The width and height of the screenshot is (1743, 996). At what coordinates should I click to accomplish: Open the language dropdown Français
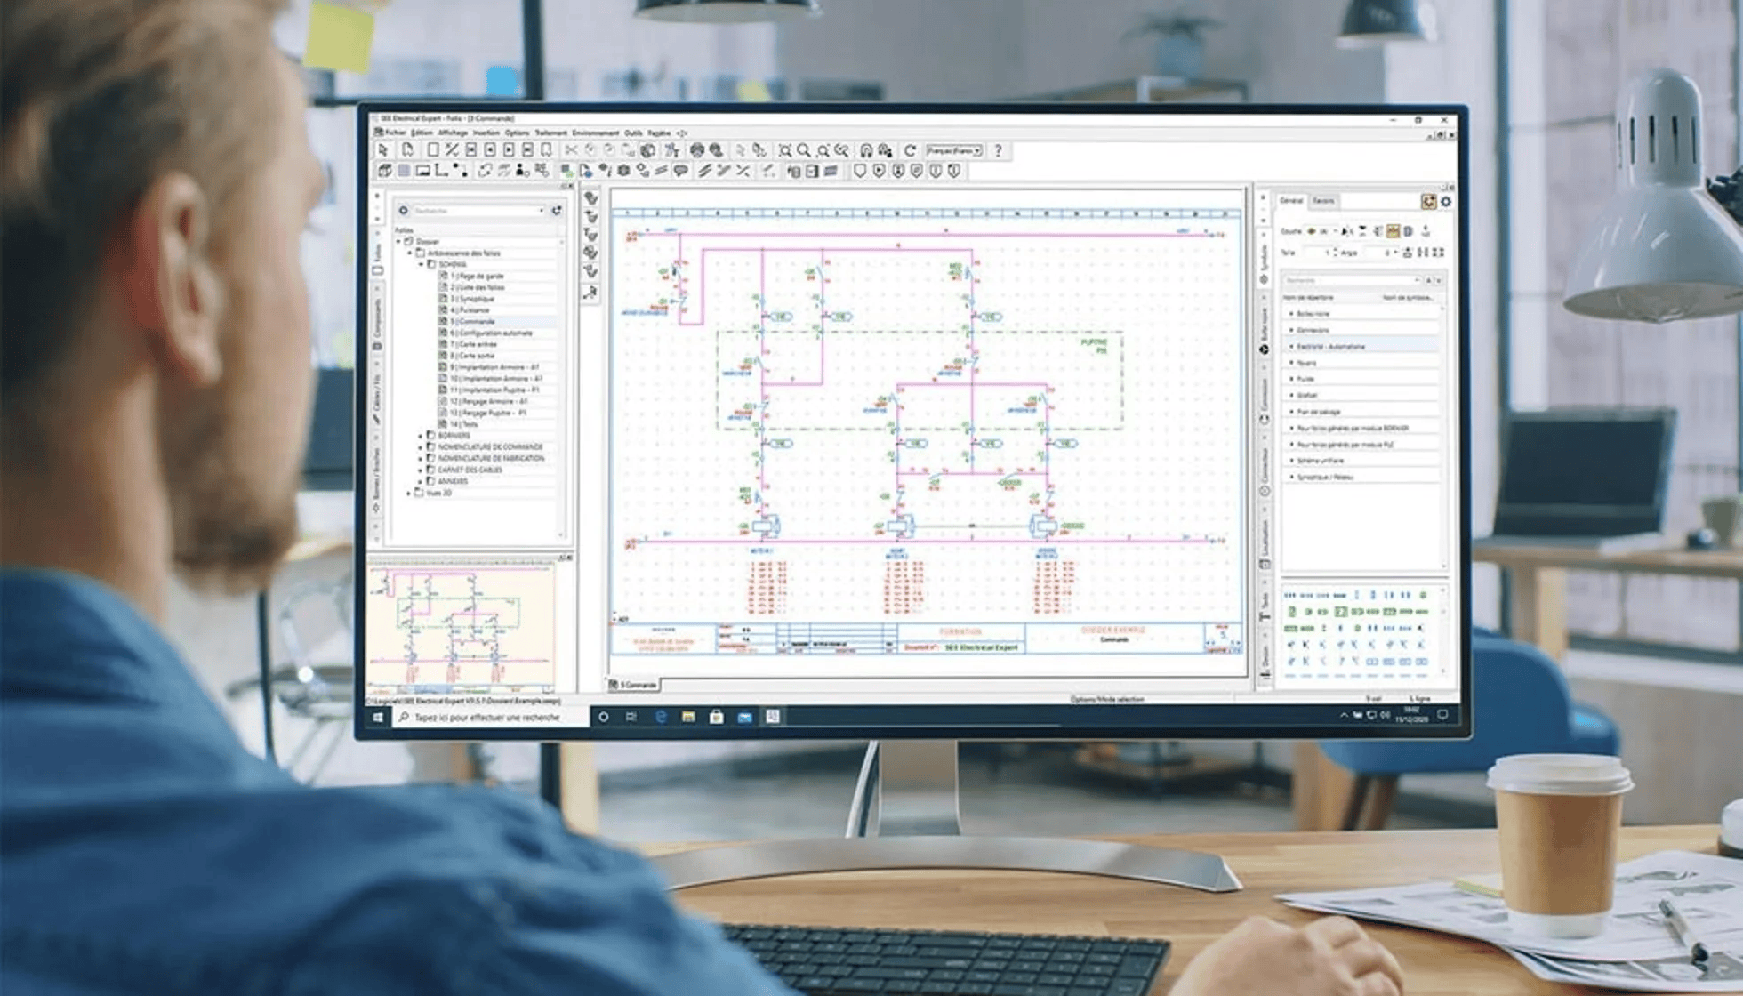coord(953,150)
